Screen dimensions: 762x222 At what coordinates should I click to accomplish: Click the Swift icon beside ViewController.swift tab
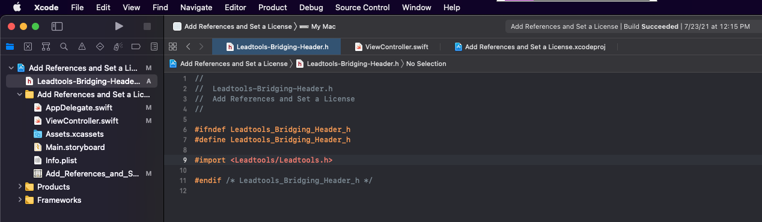[x=359, y=46]
